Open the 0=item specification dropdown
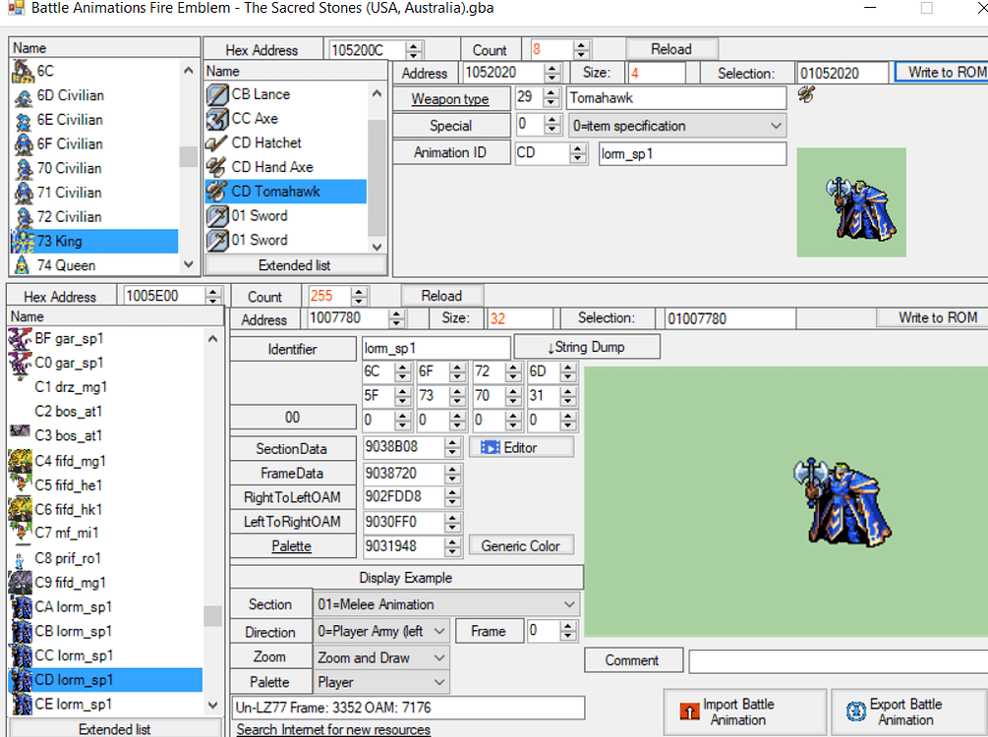The width and height of the screenshot is (988, 737). tap(776, 125)
